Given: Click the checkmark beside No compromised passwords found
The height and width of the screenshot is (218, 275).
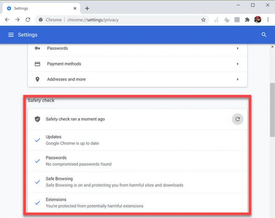Looking at the screenshot, I should coord(37,161).
